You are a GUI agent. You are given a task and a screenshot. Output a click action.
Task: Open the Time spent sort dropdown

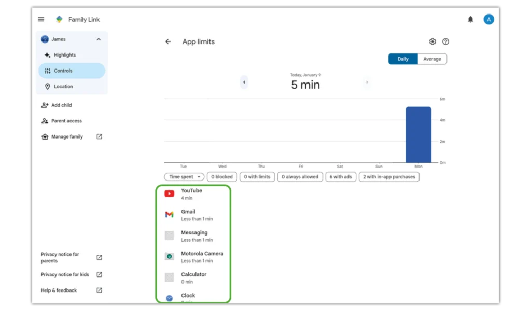(x=184, y=177)
